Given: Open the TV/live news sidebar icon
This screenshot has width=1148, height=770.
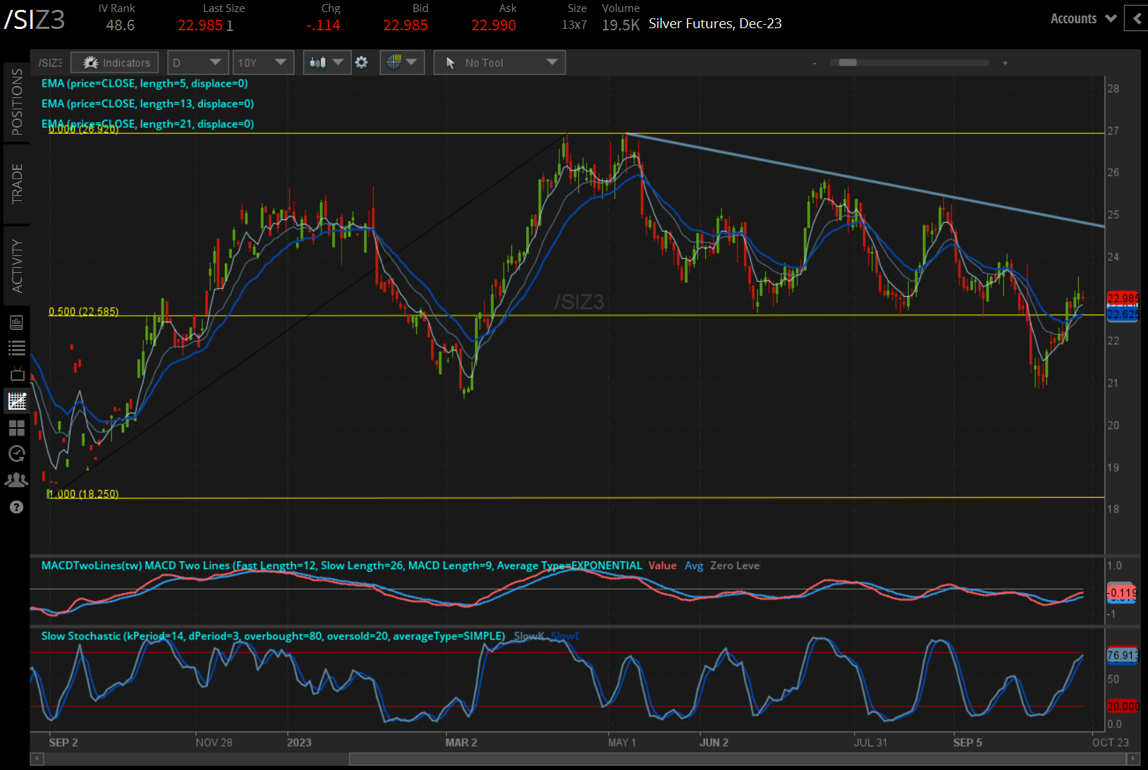Looking at the screenshot, I should coord(16,374).
